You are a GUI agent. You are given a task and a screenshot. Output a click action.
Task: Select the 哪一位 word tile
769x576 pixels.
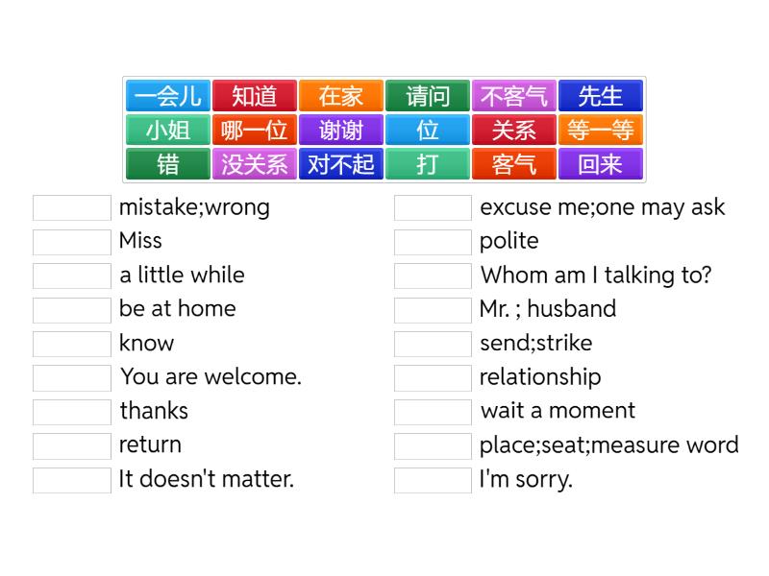click(x=255, y=130)
